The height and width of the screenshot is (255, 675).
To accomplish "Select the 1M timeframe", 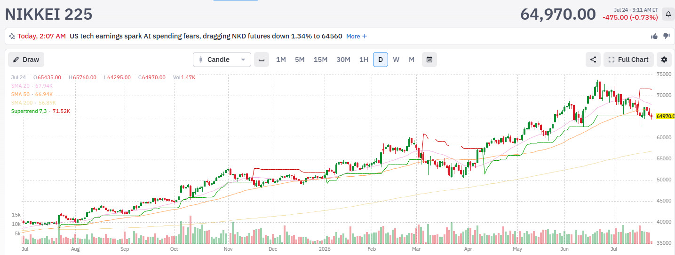I will click(x=281, y=60).
